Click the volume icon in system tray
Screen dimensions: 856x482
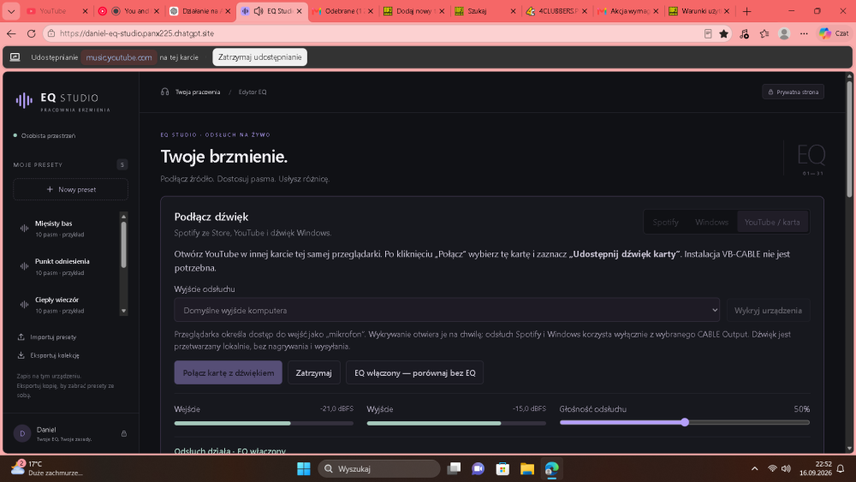pyautogui.click(x=786, y=468)
